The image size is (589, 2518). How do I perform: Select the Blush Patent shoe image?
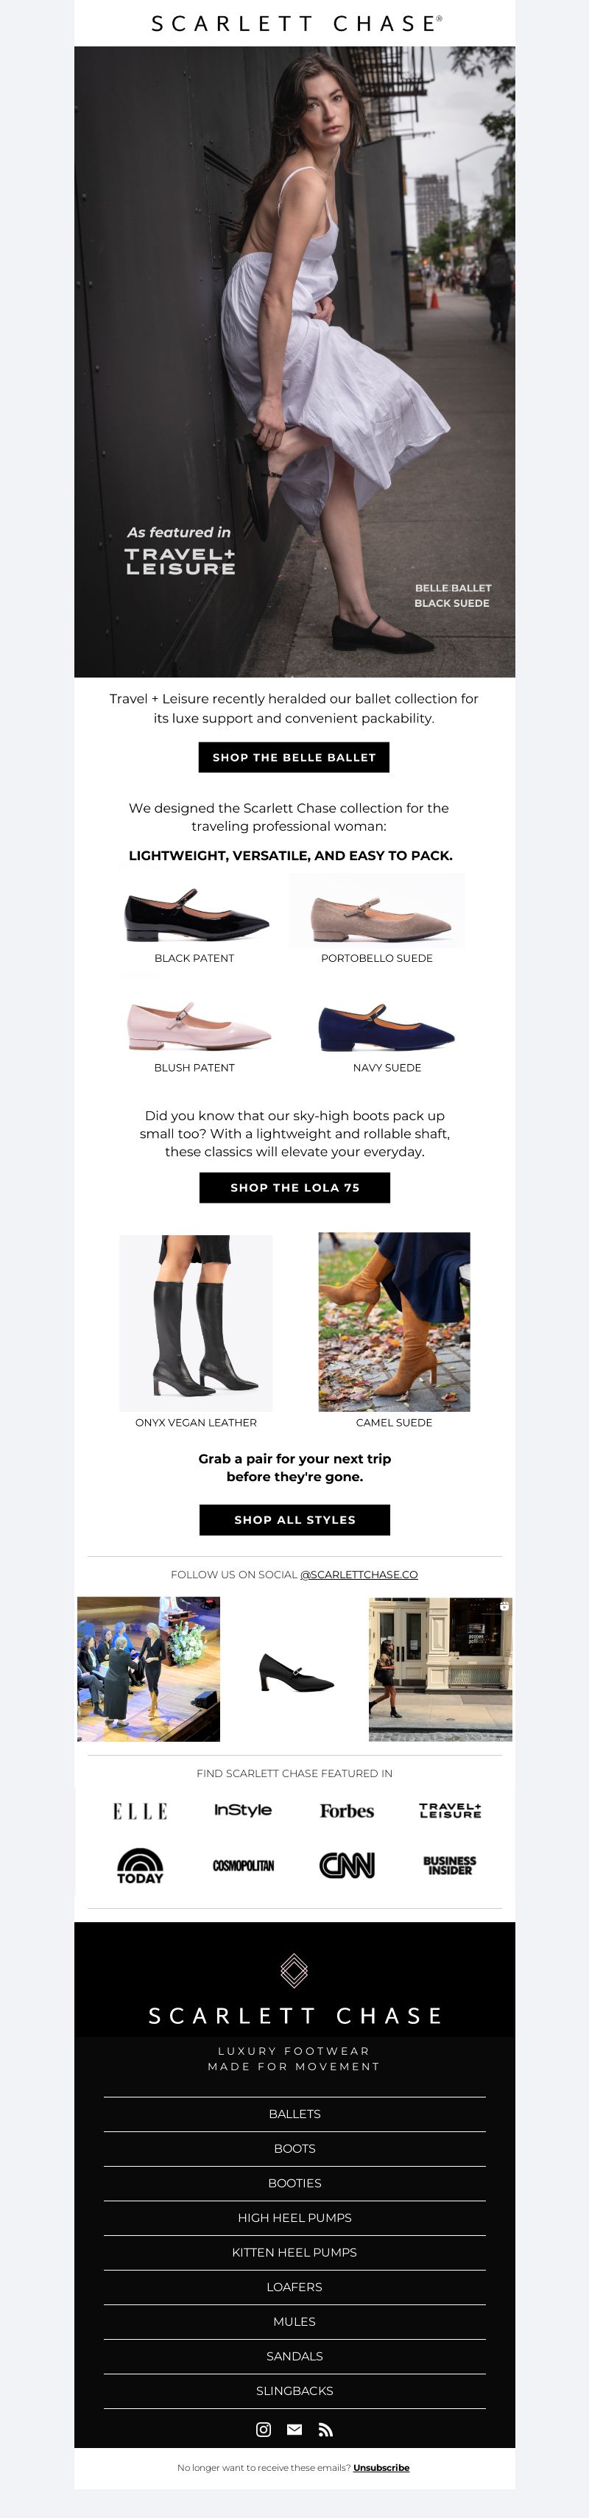click(198, 1025)
